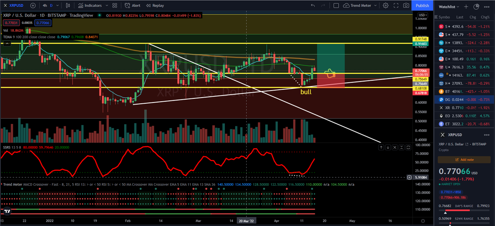Create an Alert
495x226 pixels.
(x=132, y=5)
